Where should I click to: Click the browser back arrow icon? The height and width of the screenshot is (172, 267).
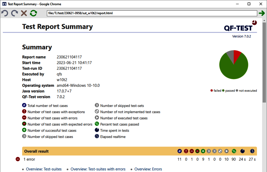(x=5, y=13)
